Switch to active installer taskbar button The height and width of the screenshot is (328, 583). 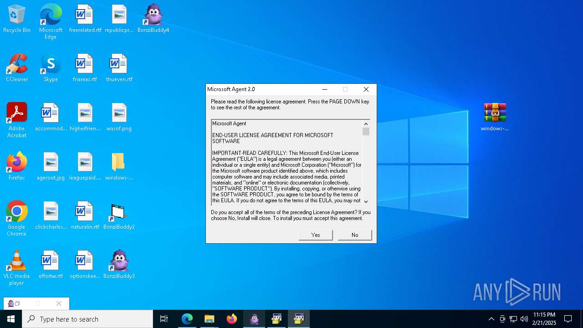click(x=299, y=319)
